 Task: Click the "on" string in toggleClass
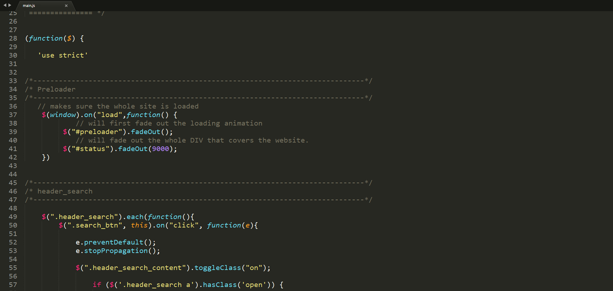[254, 268]
